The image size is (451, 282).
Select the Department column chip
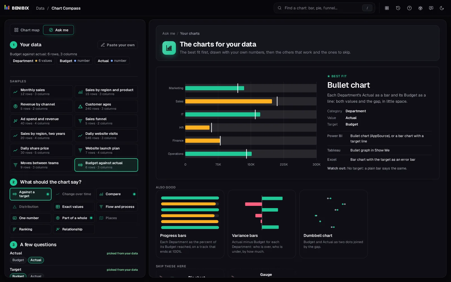[32, 61]
